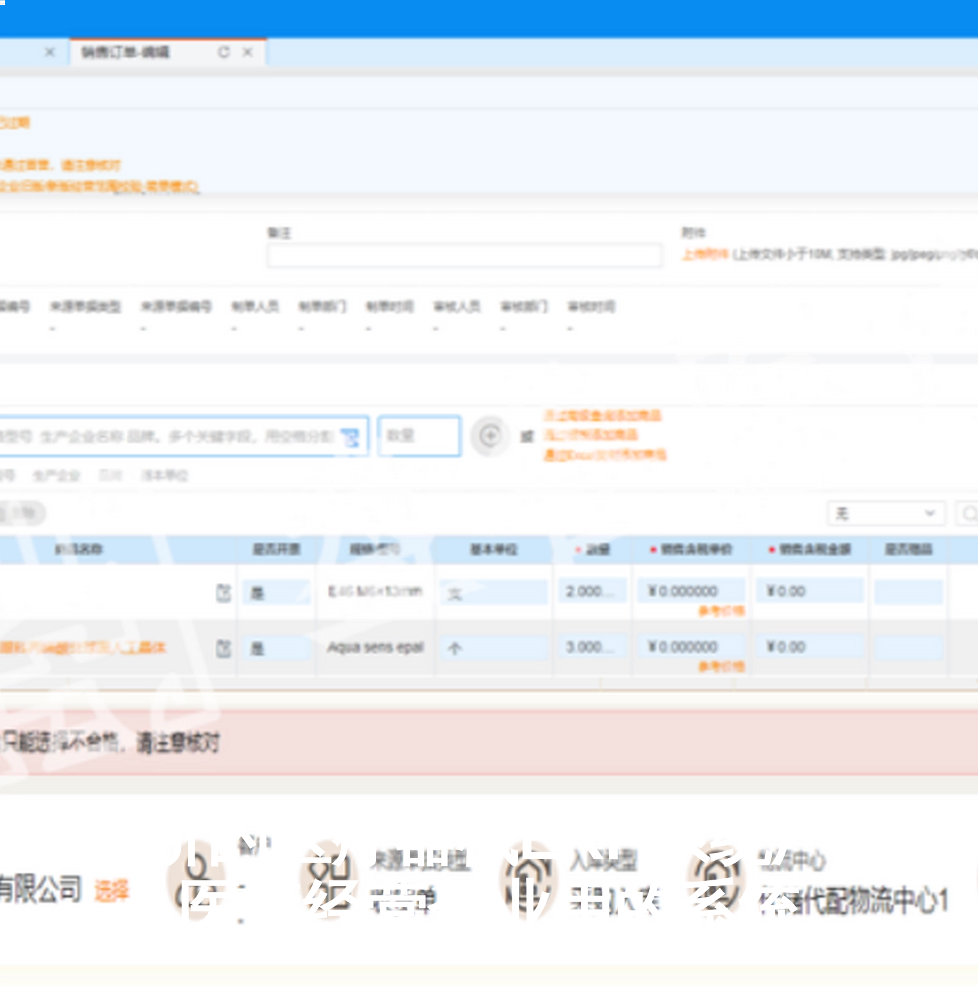Click the 基本单位 column header
Image resolution: width=978 pixels, height=986 pixels.
coord(494,549)
